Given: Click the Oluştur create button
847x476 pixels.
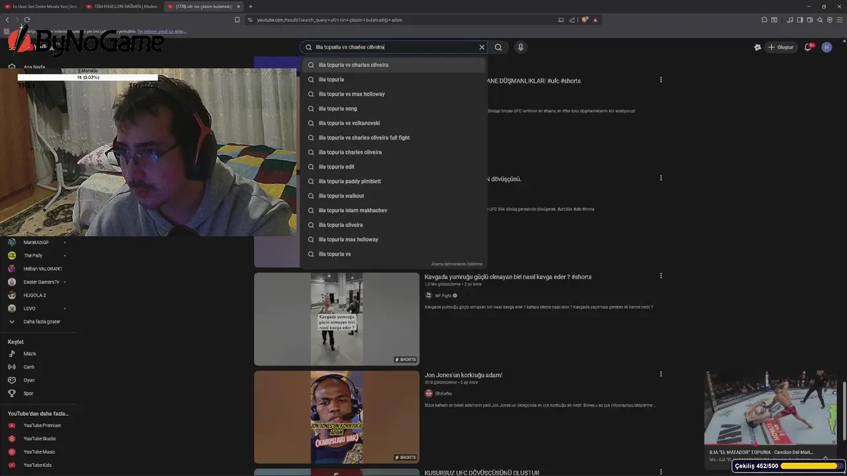Looking at the screenshot, I should [780, 47].
